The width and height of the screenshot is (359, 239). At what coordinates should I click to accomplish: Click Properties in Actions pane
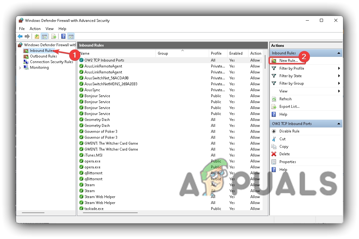(x=288, y=162)
